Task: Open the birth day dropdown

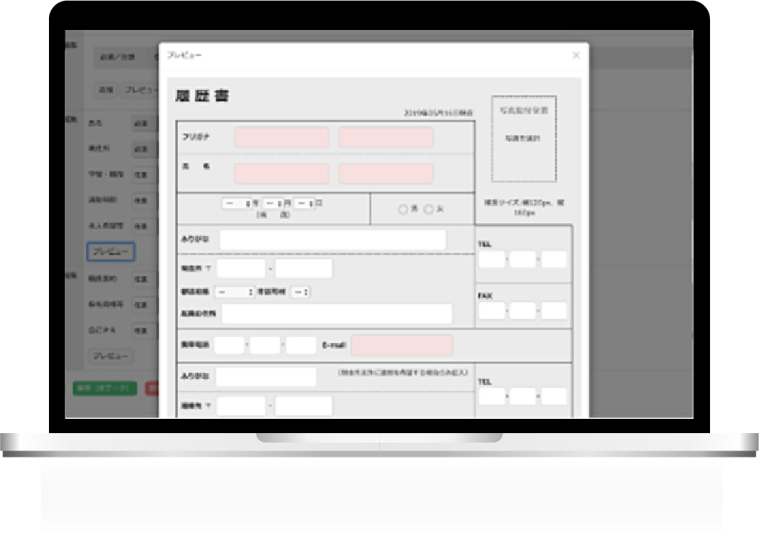Action: [x=305, y=204]
